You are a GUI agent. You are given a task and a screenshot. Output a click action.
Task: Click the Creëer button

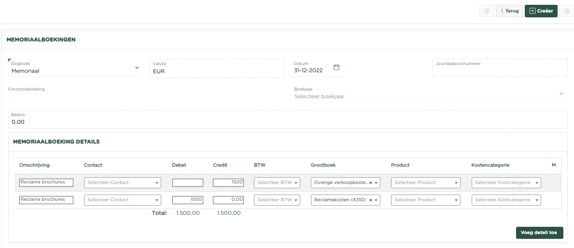[x=541, y=11]
